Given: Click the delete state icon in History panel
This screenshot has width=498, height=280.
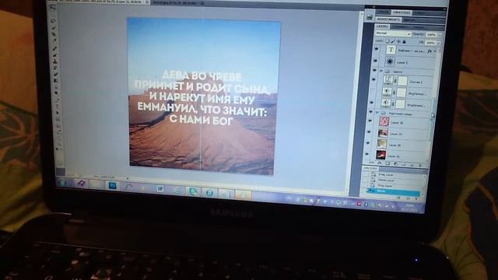Looking at the screenshot, I should [x=416, y=199].
